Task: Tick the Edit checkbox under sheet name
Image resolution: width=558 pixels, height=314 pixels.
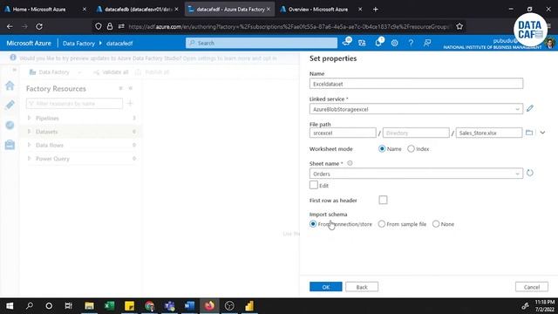Action: click(314, 185)
